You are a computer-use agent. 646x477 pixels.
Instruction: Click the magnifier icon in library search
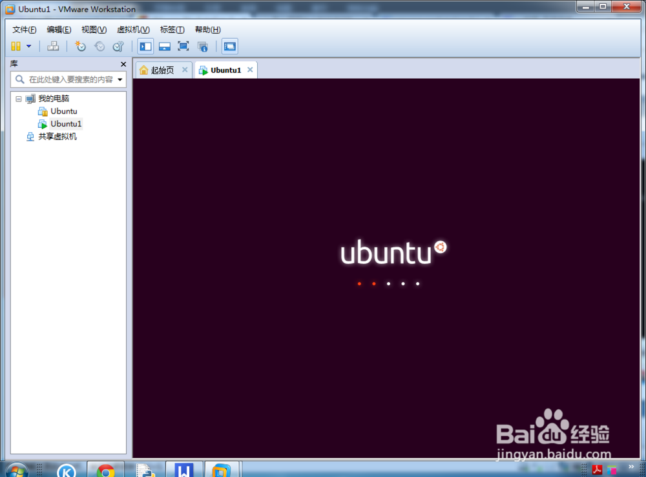coord(19,79)
